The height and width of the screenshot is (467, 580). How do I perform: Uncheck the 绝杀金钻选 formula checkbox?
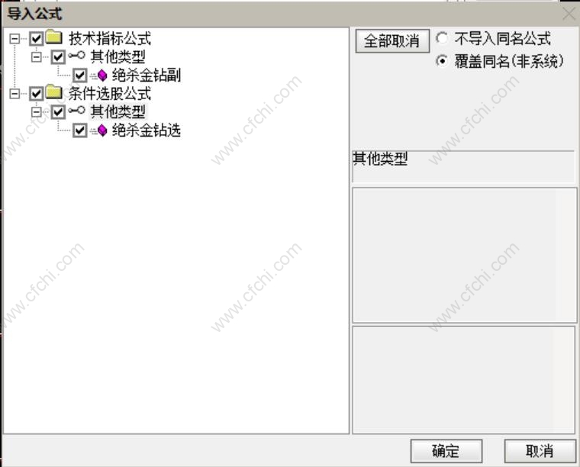pos(80,130)
